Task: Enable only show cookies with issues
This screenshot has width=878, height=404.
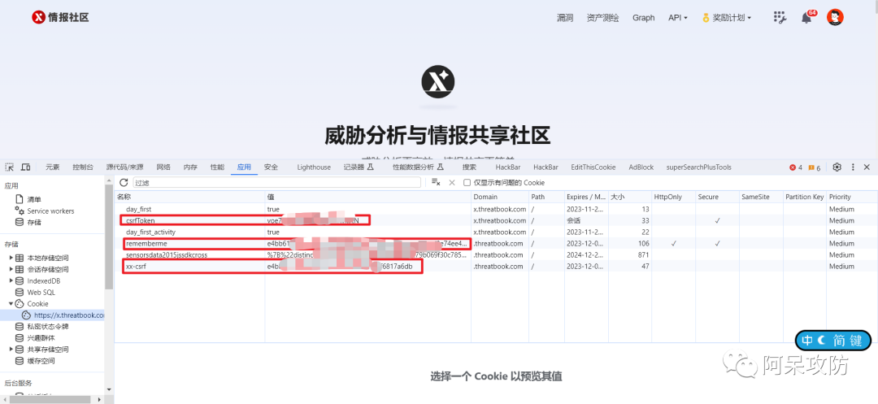Action: [467, 183]
